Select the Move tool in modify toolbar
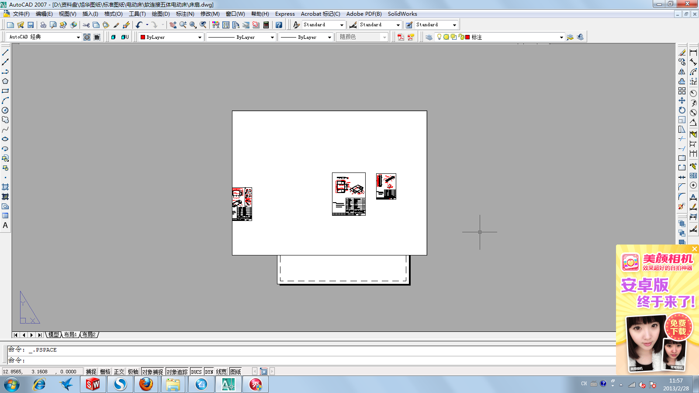699x393 pixels. point(682,100)
